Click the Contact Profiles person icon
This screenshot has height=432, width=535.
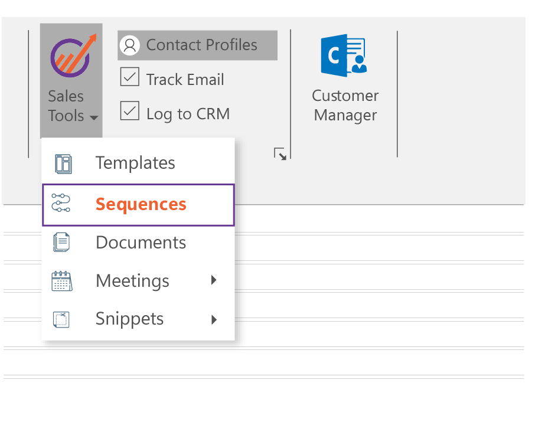(129, 45)
